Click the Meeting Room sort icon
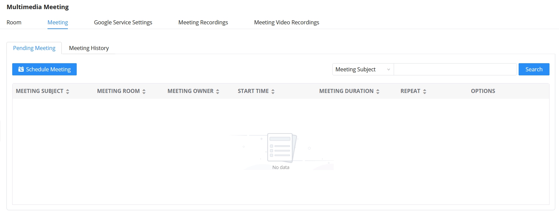 [x=144, y=91]
